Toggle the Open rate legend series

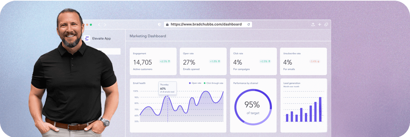coord(196,83)
